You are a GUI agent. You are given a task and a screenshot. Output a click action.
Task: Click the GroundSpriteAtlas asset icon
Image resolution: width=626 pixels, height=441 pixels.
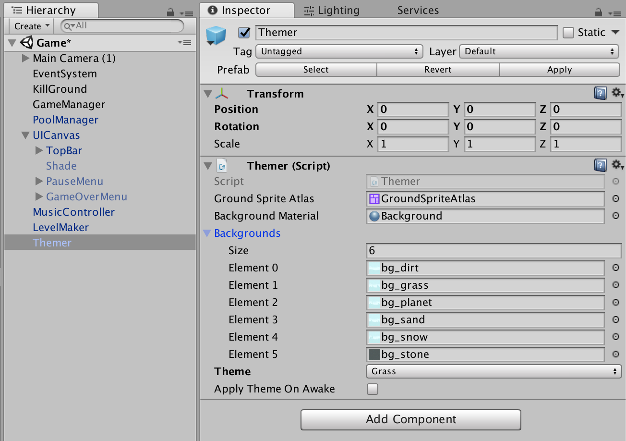(x=374, y=199)
